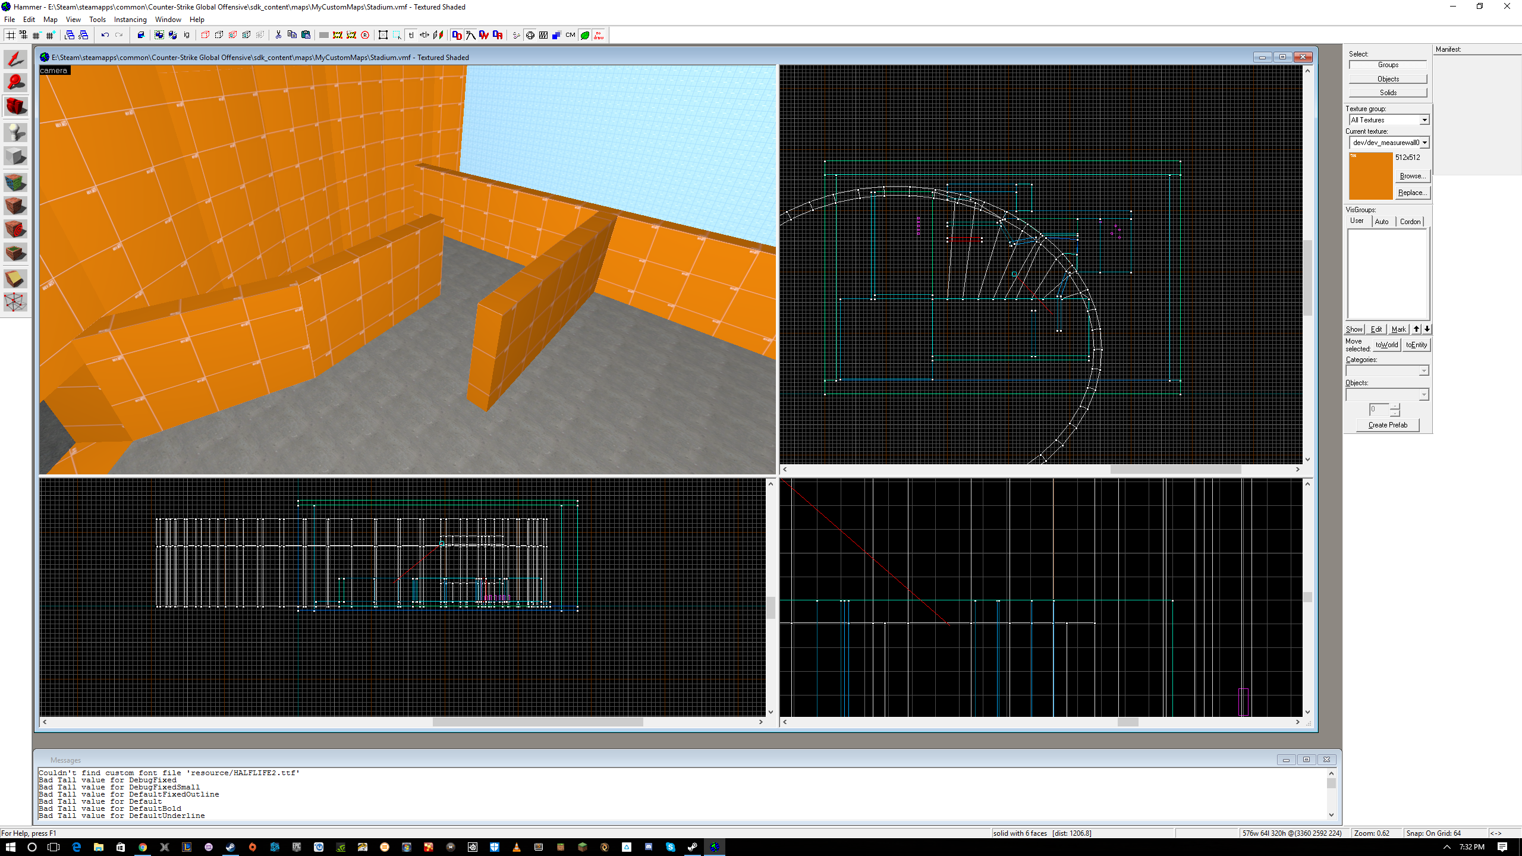Select the Magnify tool
This screenshot has width=1522, height=856.
point(15,83)
